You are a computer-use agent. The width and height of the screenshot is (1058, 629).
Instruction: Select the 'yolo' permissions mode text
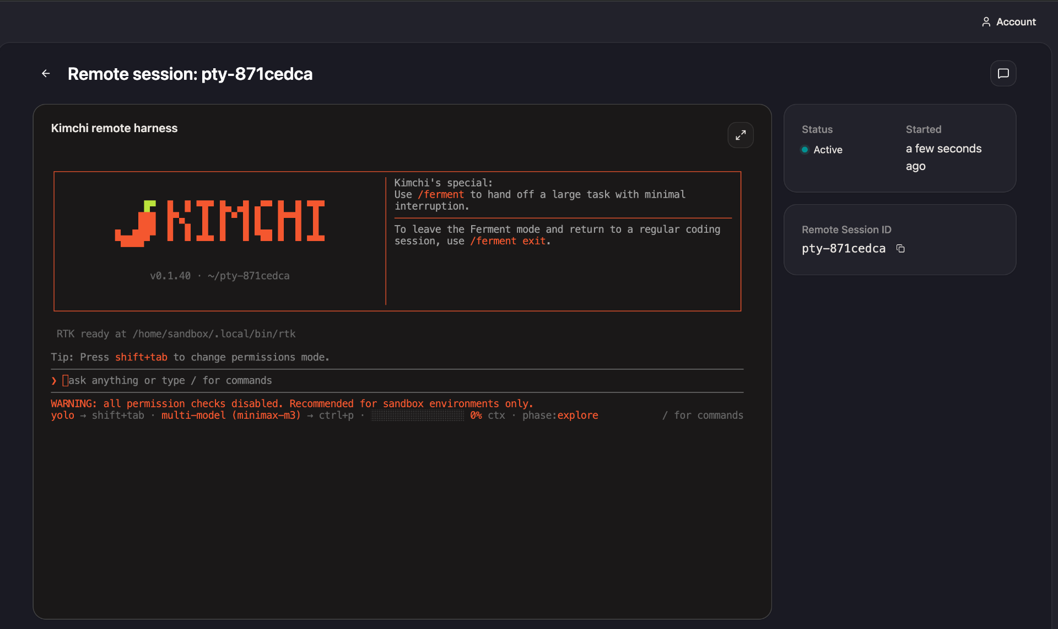click(x=62, y=415)
